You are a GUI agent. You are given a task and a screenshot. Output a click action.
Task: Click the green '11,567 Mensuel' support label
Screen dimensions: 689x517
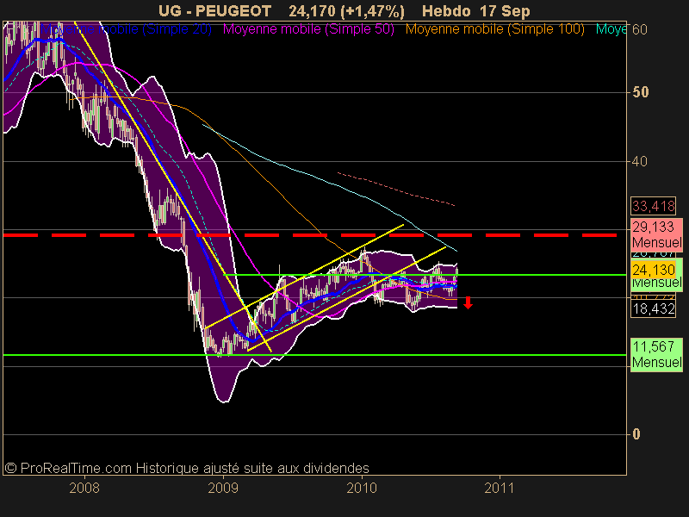pyautogui.click(x=656, y=354)
